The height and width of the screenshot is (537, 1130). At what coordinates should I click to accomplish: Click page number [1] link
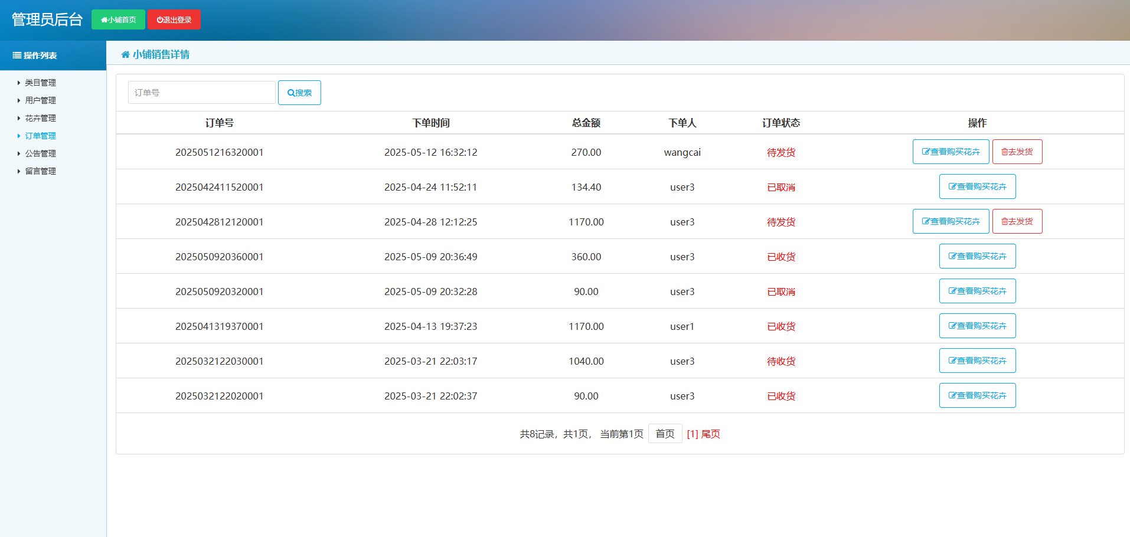(693, 434)
